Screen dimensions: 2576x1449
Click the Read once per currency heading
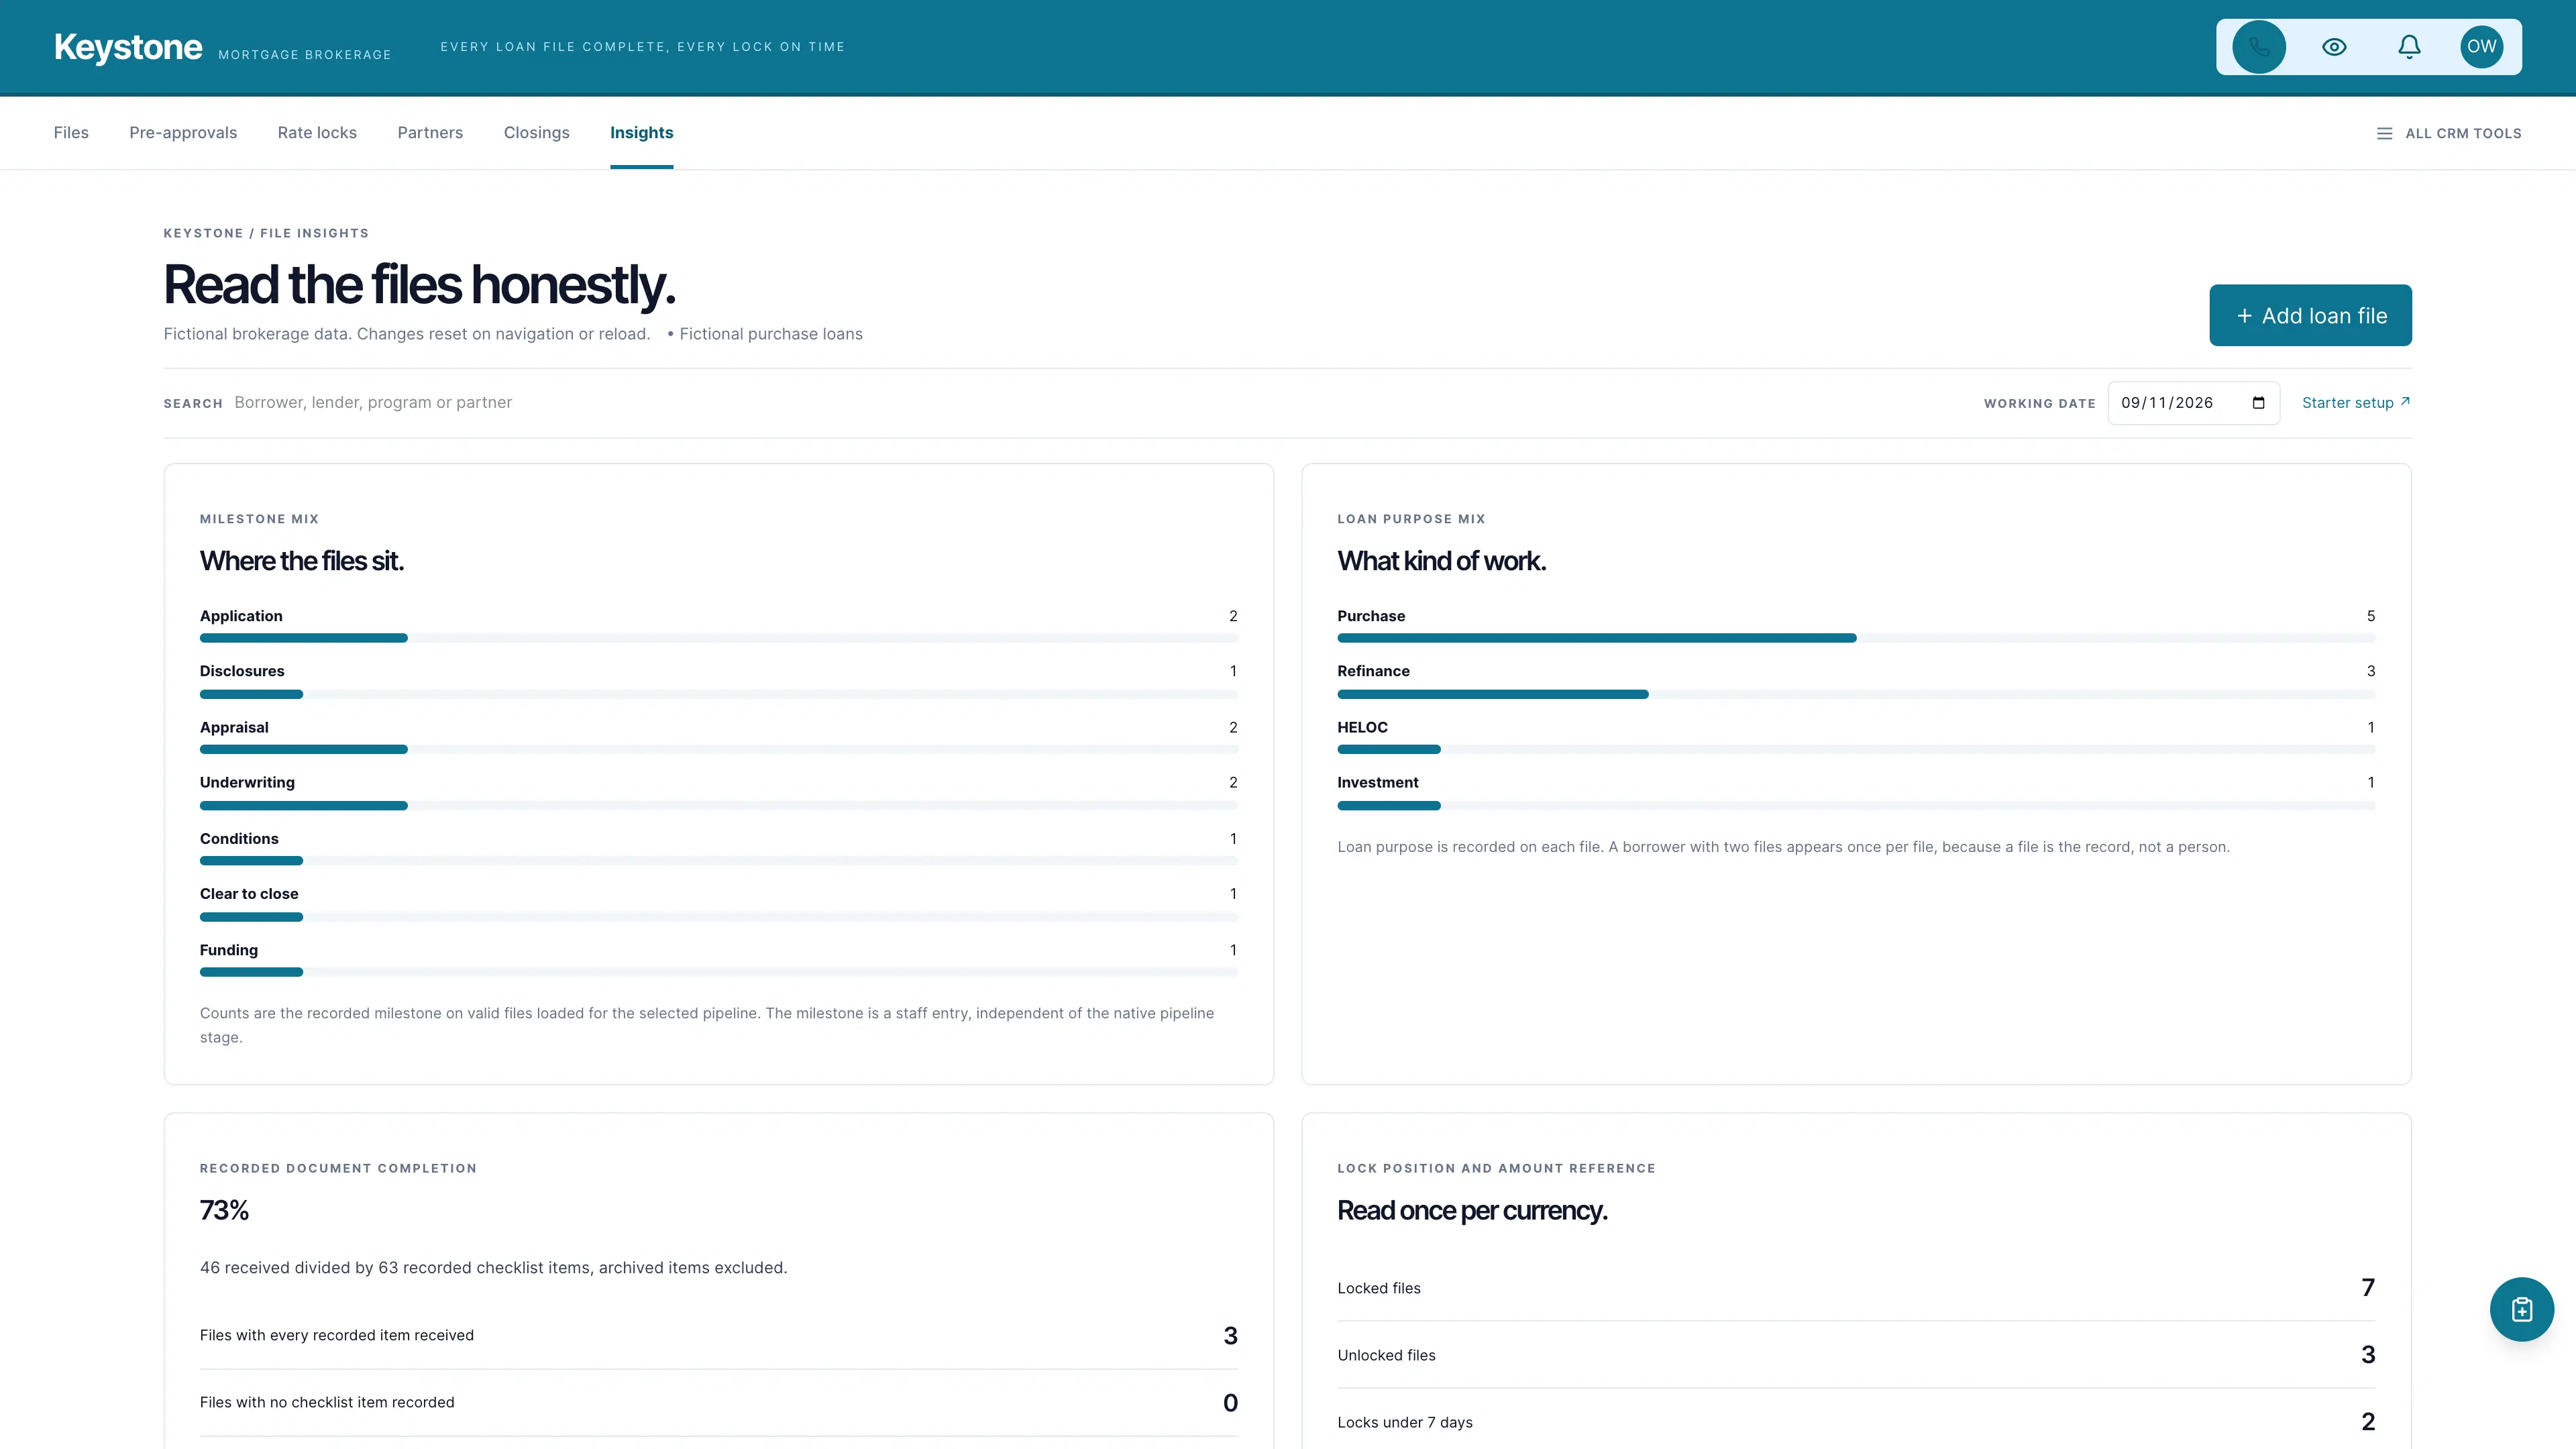1472,1210
